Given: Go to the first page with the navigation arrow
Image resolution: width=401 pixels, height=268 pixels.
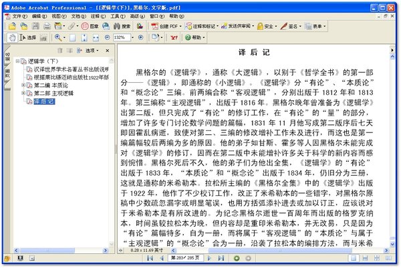Looking at the screenshot, I should coord(150,258).
